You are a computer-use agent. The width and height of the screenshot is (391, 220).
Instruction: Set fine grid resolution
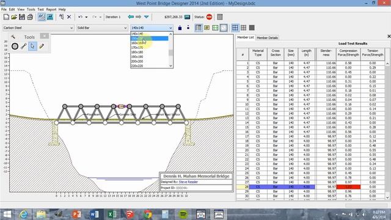click(252, 28)
